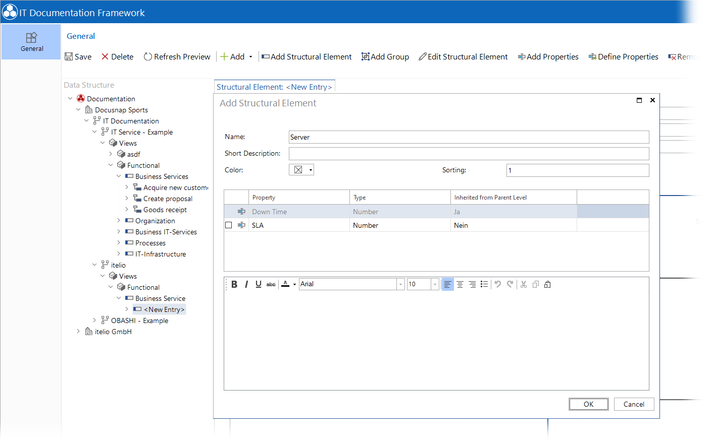This screenshot has height=447, width=713.
Task: Collapse the Documentation root node
Action: 70,99
